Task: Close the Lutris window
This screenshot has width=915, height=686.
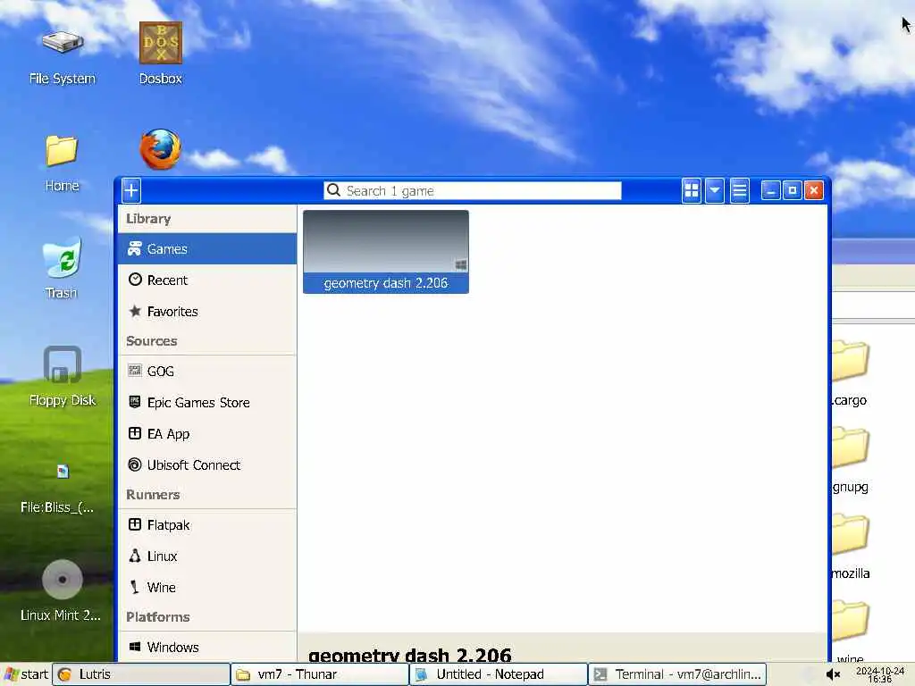Action: tap(813, 190)
